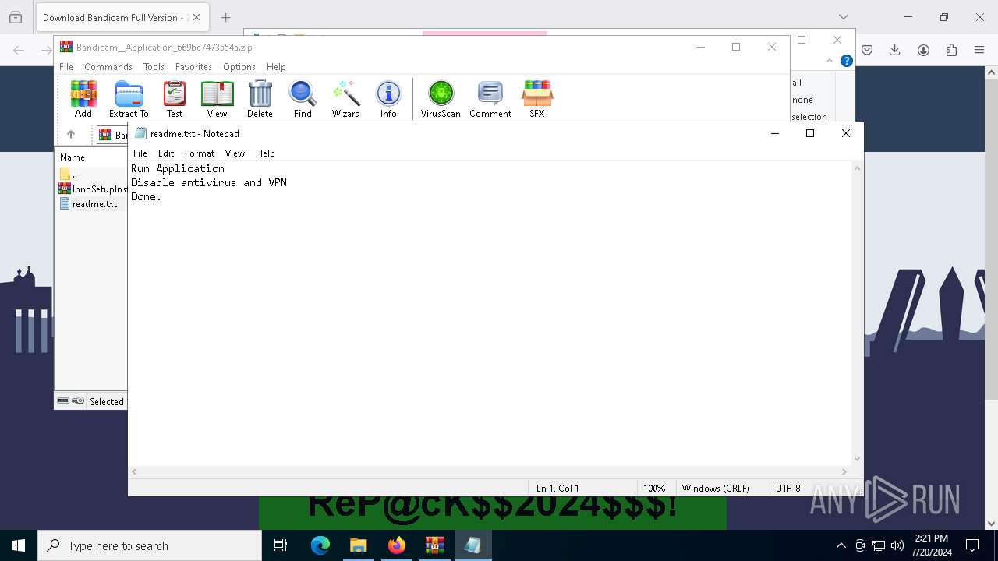Click the 'Run Application' line in Notepad

(178, 168)
